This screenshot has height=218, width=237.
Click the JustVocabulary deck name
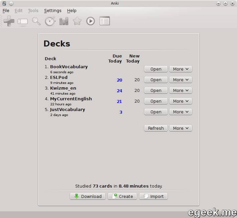68,110
